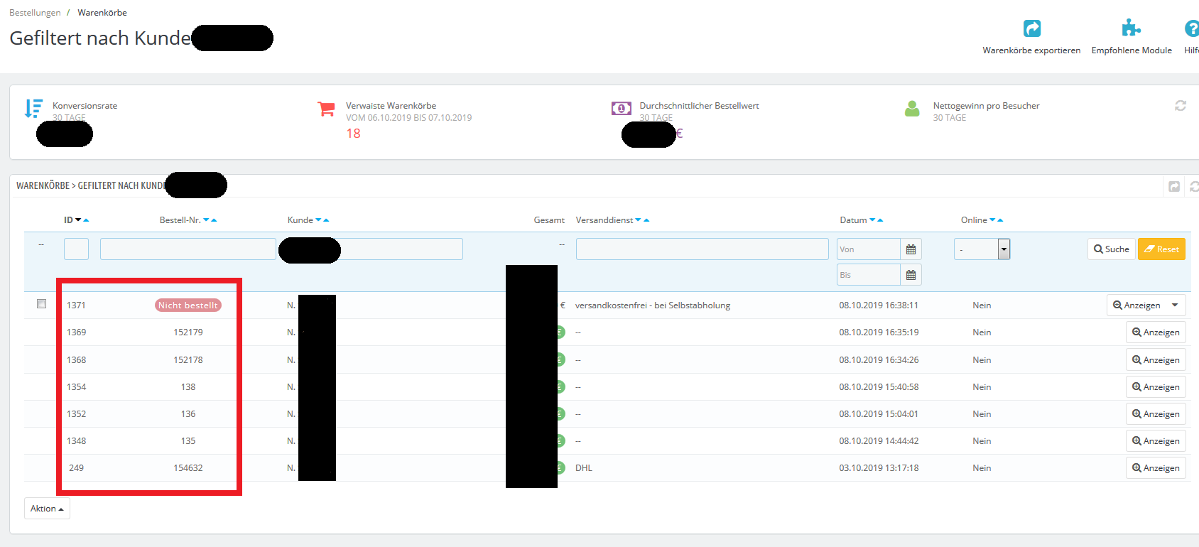Focus the Versanddienst filter field
Viewport: 1199px width, 547px height.
pyautogui.click(x=702, y=249)
